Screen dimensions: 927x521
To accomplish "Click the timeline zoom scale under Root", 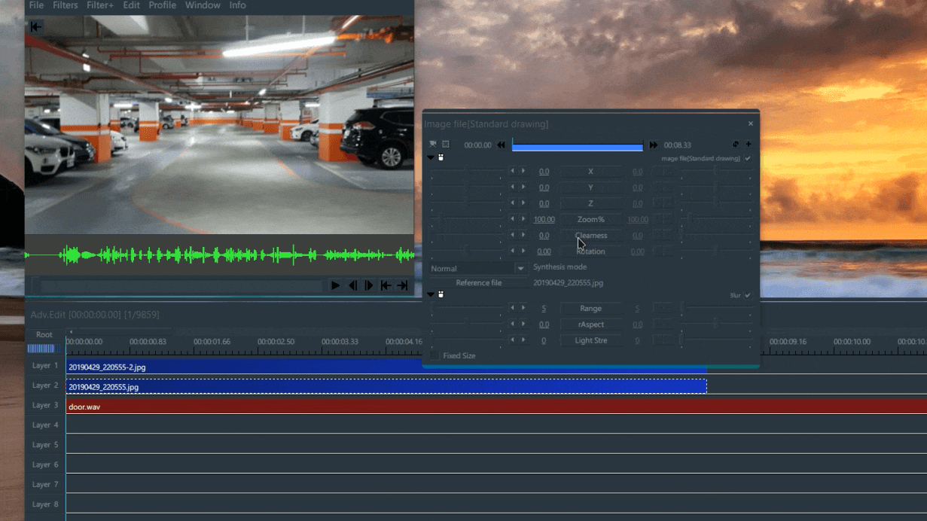I will [42, 349].
